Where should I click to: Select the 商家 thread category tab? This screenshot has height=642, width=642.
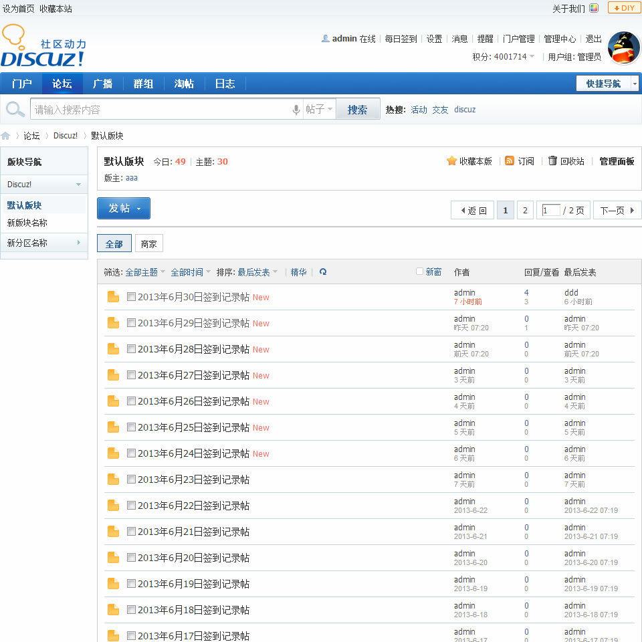coord(148,244)
